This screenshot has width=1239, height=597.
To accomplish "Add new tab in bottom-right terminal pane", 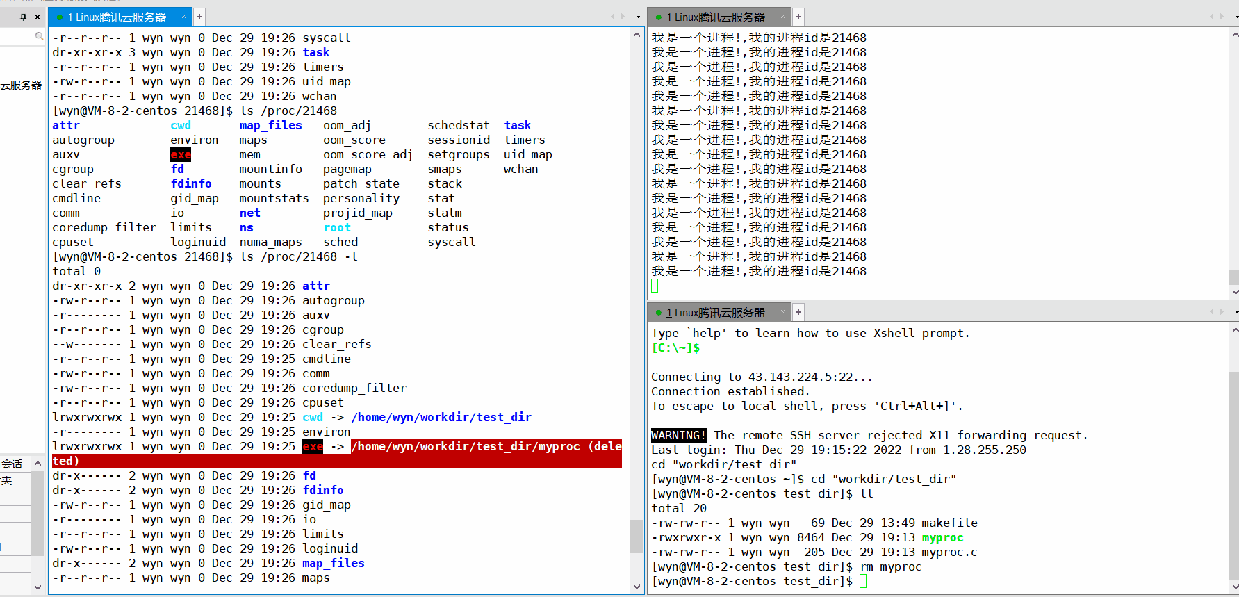I will [x=798, y=312].
